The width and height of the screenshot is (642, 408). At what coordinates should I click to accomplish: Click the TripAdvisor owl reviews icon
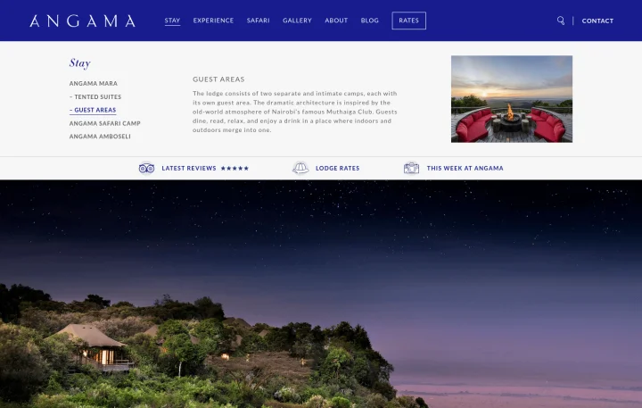(146, 168)
